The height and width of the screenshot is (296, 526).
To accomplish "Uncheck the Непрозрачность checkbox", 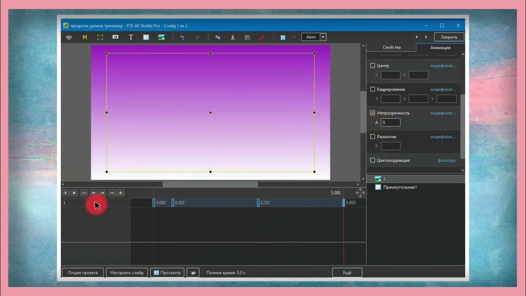I will [x=373, y=113].
